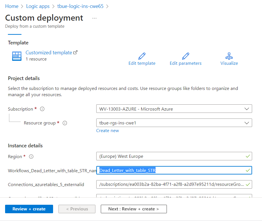Show info tooltip for Resource group

pyautogui.click(x=65, y=123)
